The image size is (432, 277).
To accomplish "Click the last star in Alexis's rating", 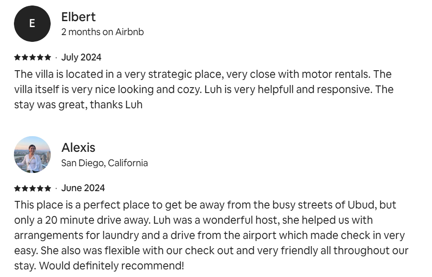I will [48, 188].
